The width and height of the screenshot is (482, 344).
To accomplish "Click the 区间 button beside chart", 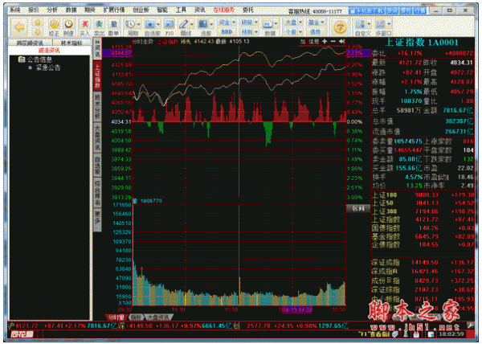I will 358,208.
